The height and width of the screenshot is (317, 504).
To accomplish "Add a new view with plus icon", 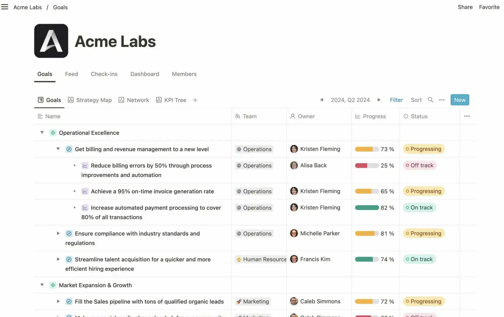I will click(195, 100).
